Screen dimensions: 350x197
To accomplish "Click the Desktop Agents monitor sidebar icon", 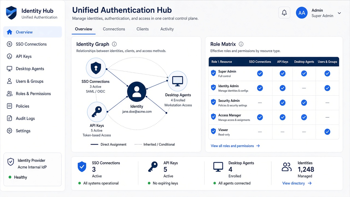I will pyautogui.click(x=10, y=69).
